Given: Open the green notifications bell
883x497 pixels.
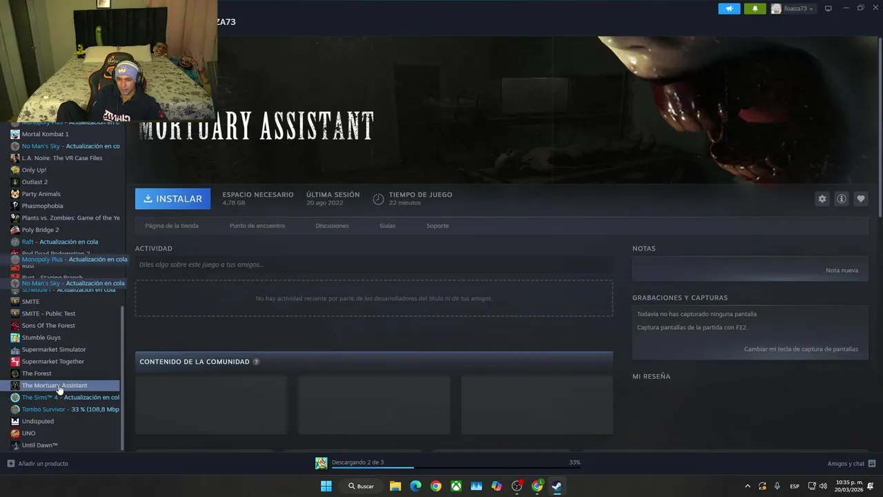Looking at the screenshot, I should pyautogui.click(x=755, y=8).
